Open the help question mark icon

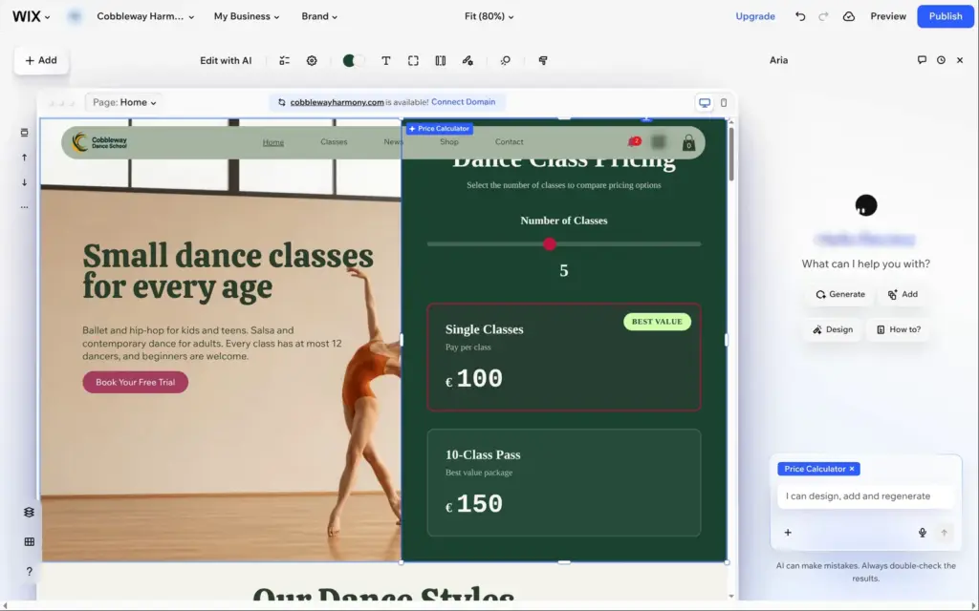pos(29,571)
